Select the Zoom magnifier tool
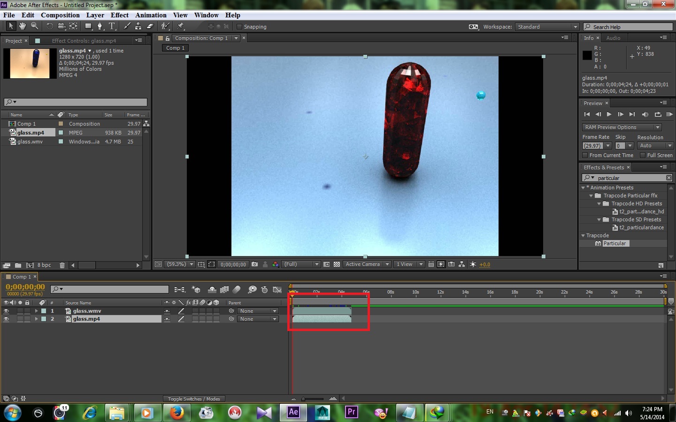The image size is (676, 422). click(34, 26)
